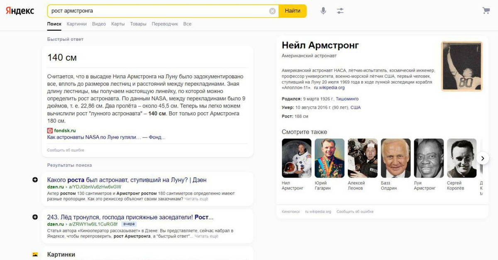Start voice search with the microphone icon

323,11
